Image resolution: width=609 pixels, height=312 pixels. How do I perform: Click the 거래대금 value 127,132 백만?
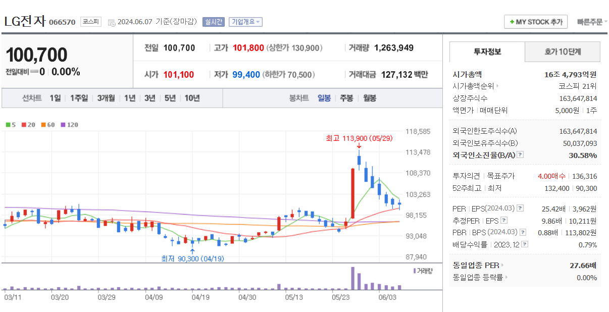pos(404,75)
